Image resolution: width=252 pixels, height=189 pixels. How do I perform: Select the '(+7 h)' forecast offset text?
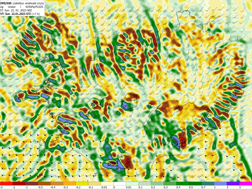pyautogui.click(x=35, y=14)
